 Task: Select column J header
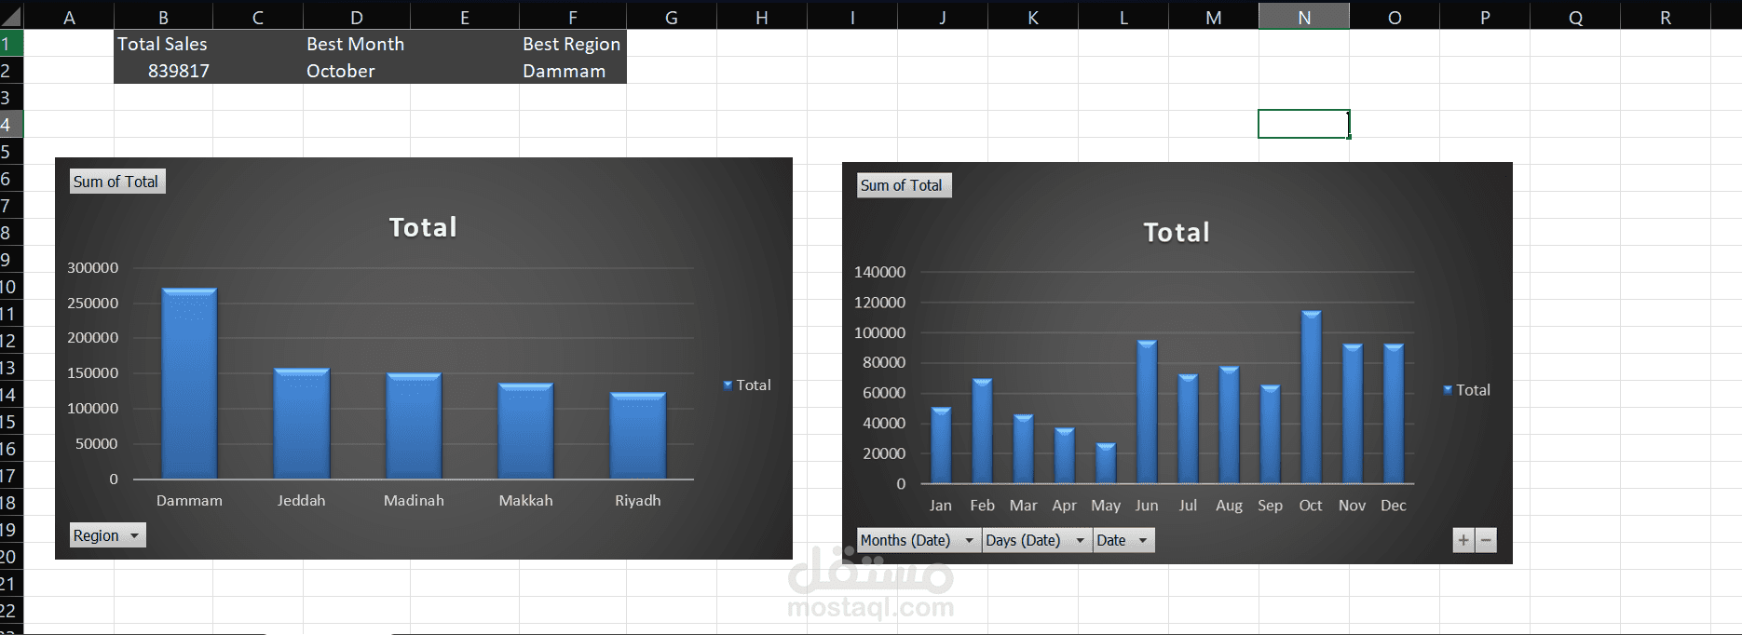943,17
